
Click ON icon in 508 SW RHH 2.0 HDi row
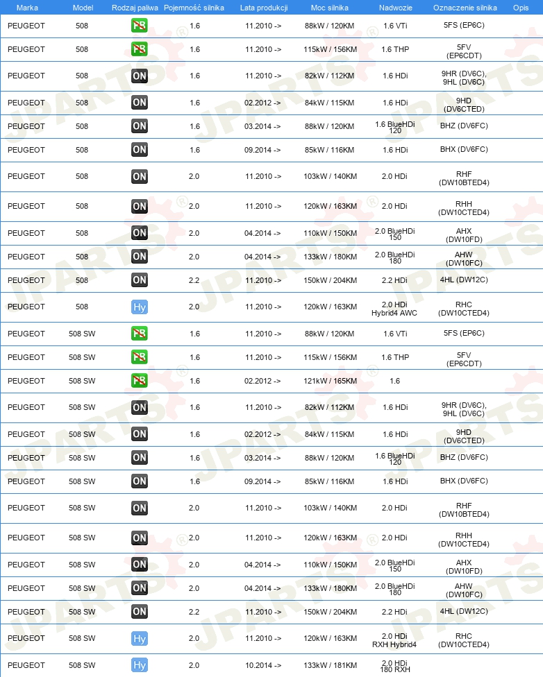pyautogui.click(x=139, y=538)
